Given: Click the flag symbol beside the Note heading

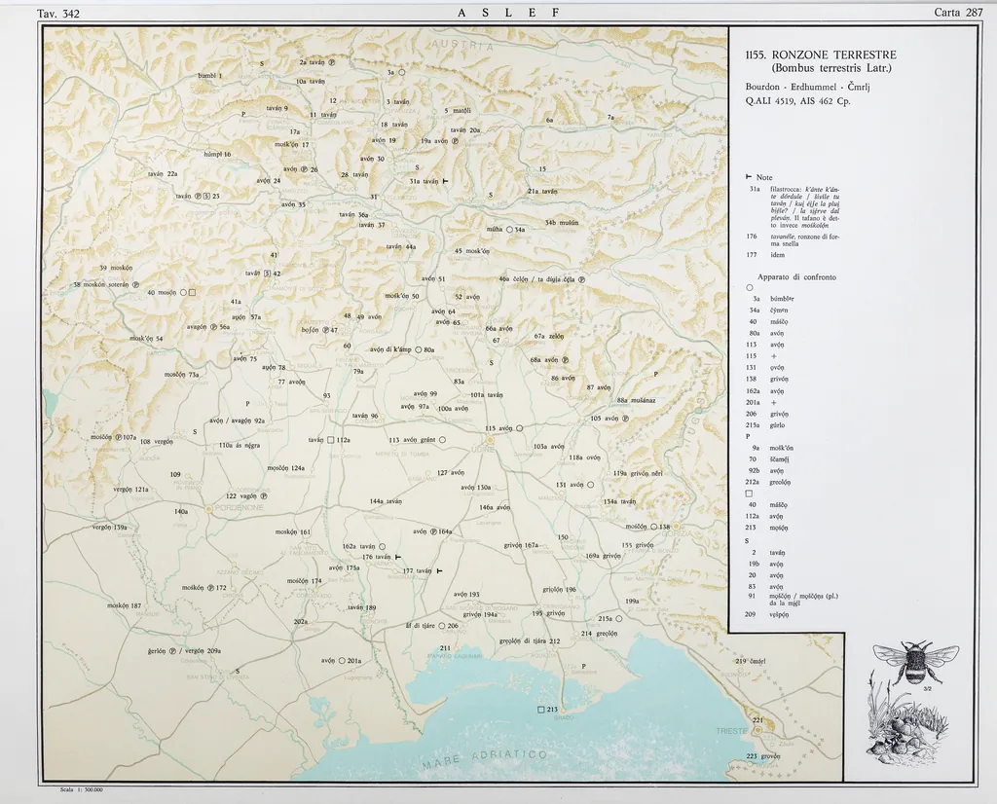Looking at the screenshot, I should tap(748, 177).
